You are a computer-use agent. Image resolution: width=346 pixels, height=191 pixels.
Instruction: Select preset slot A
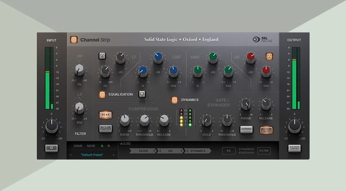(102, 146)
